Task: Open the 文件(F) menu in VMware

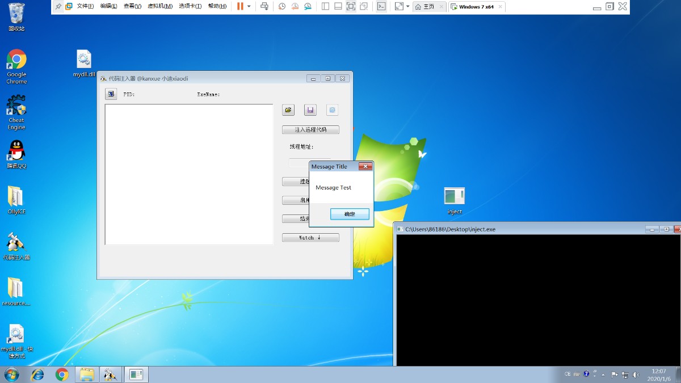Action: (x=85, y=6)
